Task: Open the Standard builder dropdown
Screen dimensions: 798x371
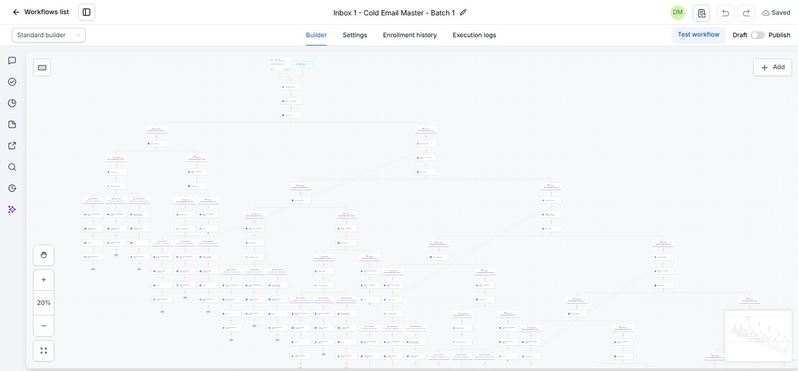Action: click(x=49, y=35)
